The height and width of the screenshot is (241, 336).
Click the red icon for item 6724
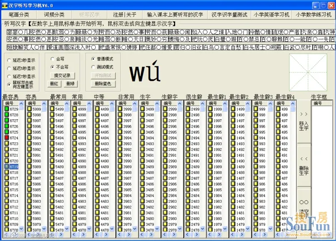[x=7, y=138]
